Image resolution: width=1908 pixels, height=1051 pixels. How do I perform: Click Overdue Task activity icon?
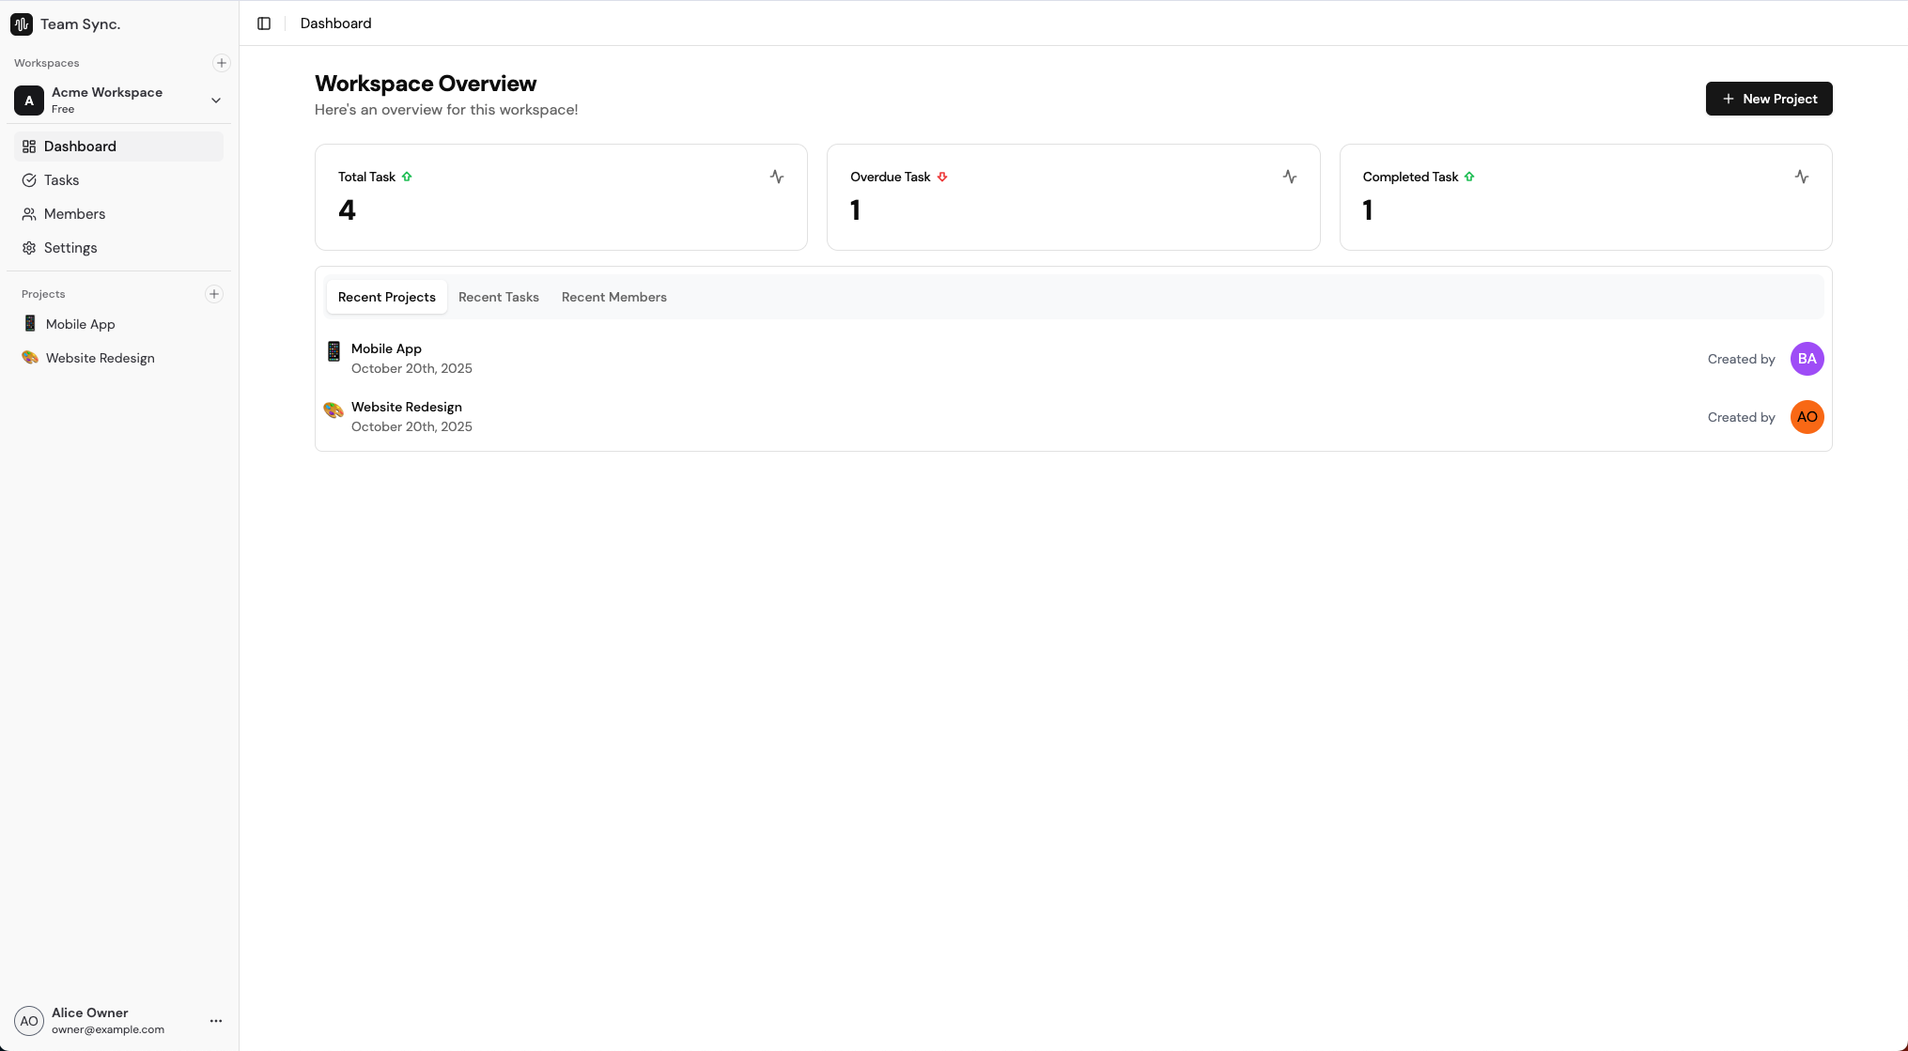(1289, 177)
